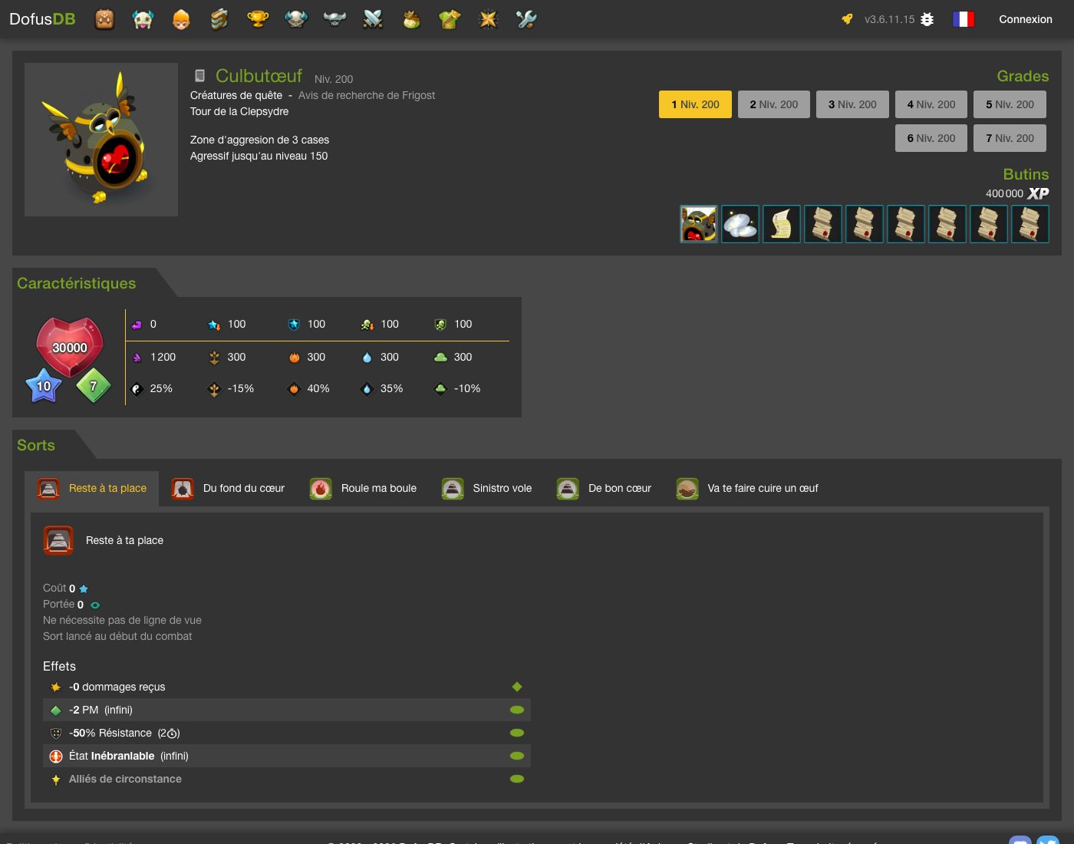
Task: Select grade 3 Niv. 200 button
Action: point(852,104)
